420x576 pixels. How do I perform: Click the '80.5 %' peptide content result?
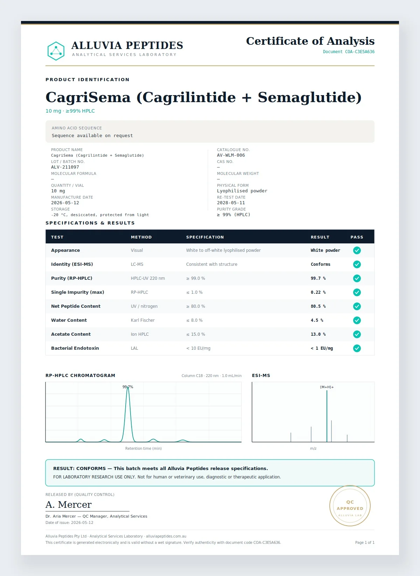(318, 306)
